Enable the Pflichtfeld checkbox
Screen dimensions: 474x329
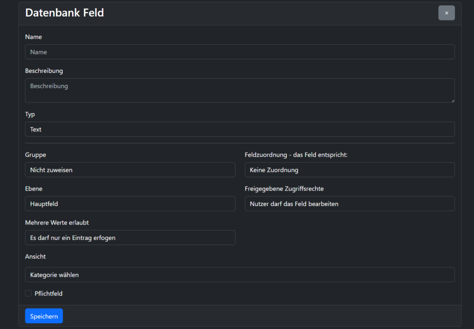tap(28, 293)
